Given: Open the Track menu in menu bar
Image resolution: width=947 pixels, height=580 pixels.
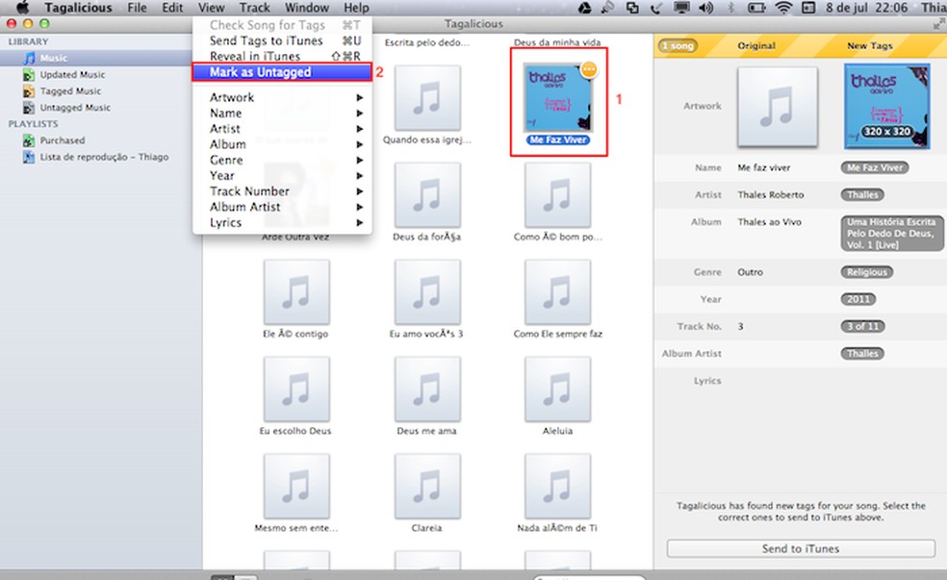Looking at the screenshot, I should pyautogui.click(x=254, y=8).
